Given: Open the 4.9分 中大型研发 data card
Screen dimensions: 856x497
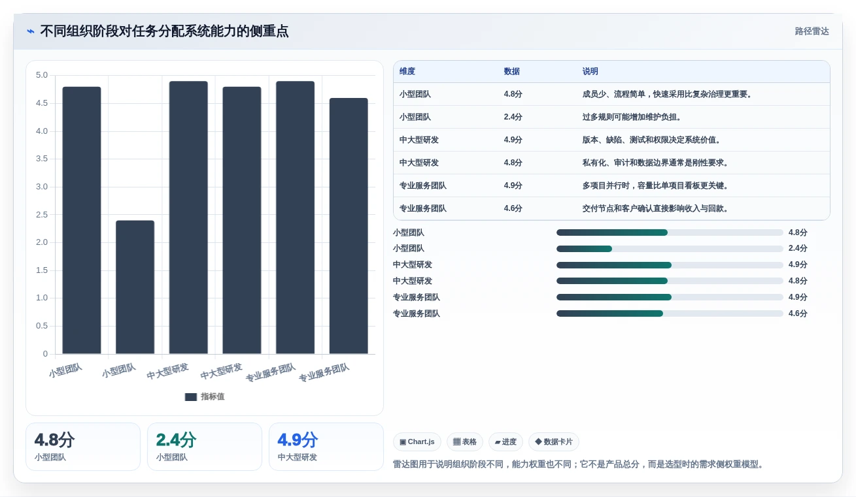Looking at the screenshot, I should pos(326,447).
